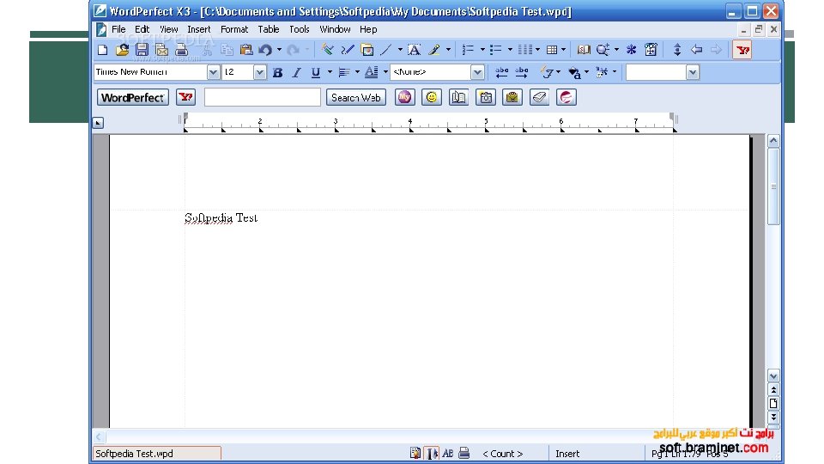The height and width of the screenshot is (464, 824).
Task: Click the camera photos icon
Action: (x=486, y=97)
